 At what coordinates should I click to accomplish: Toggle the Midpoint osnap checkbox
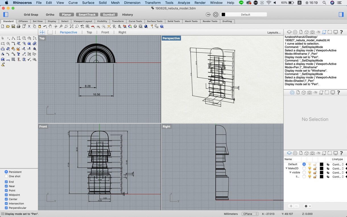(6, 195)
